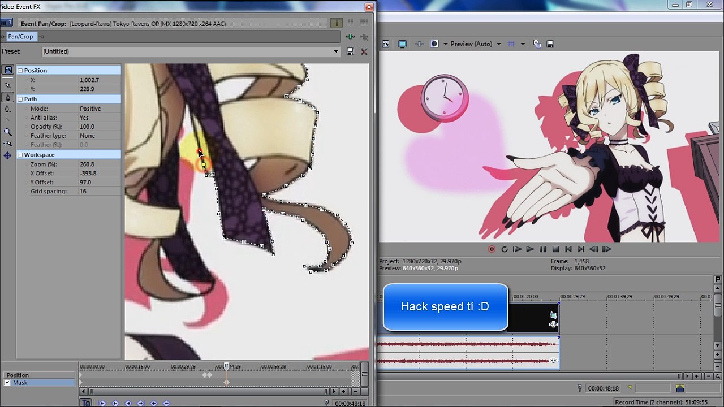The width and height of the screenshot is (724, 407).
Task: Select the Anchor Deletion pen tool
Action: click(7, 109)
